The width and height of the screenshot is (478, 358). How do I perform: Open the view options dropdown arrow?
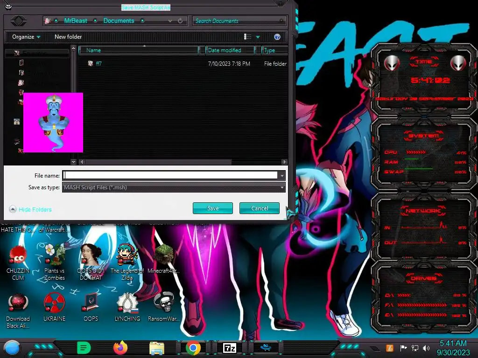tap(258, 37)
